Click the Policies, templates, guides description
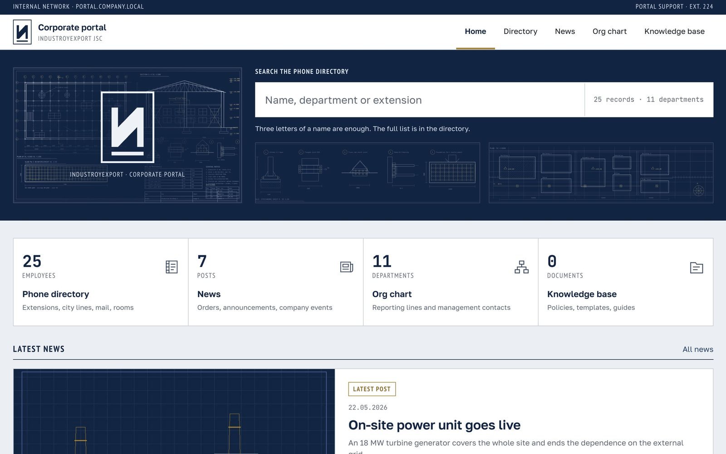Image resolution: width=726 pixels, height=454 pixels. pyautogui.click(x=591, y=308)
